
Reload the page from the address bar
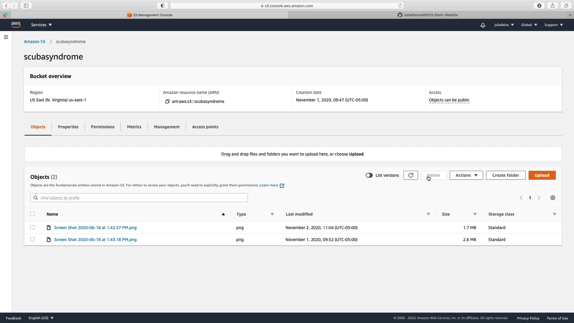coord(400,6)
